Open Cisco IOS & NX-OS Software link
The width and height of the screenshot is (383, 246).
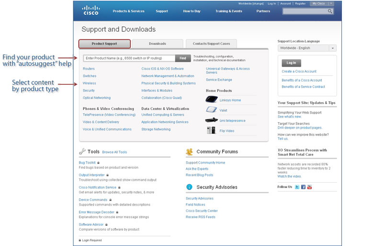tap(162, 69)
